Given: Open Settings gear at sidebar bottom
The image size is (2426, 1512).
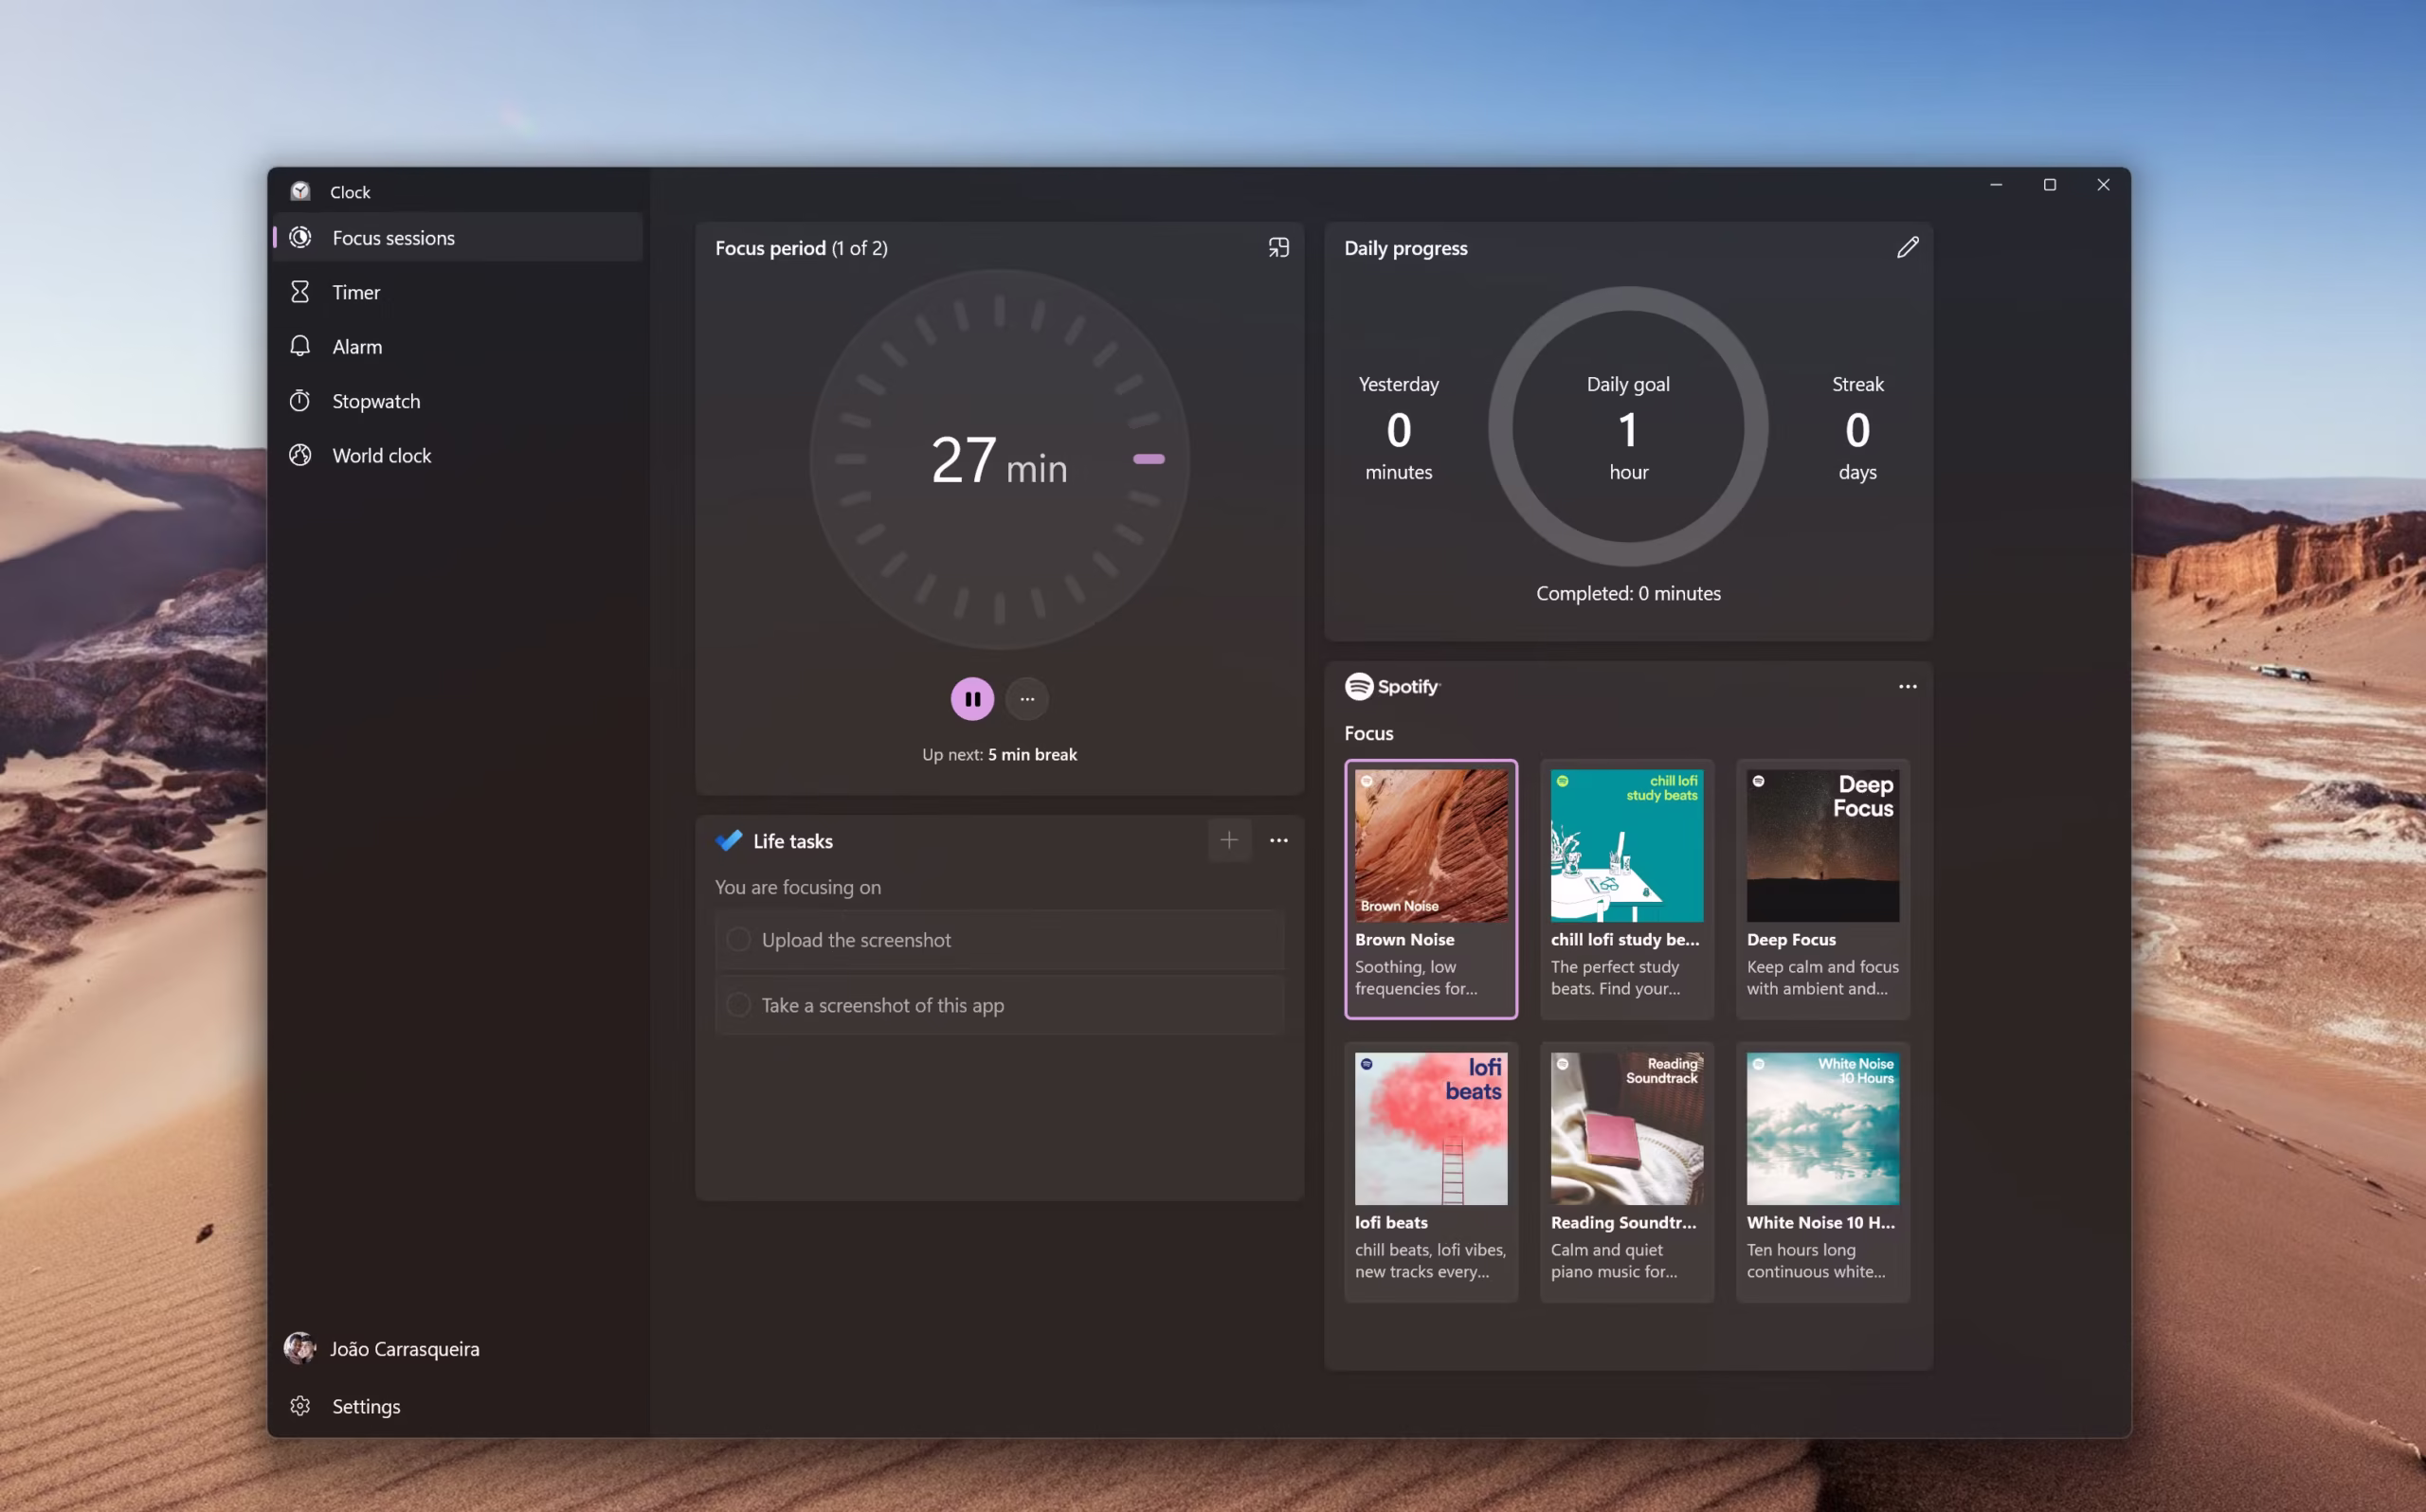Looking at the screenshot, I should click(300, 1406).
